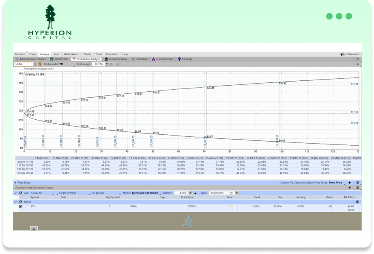Viewport: 374px width, 254px height.
Task: Click the calendar icon beside the date
Action: coord(231,193)
